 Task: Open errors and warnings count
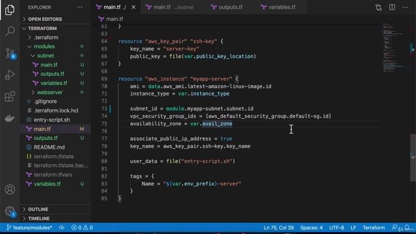coord(82,227)
